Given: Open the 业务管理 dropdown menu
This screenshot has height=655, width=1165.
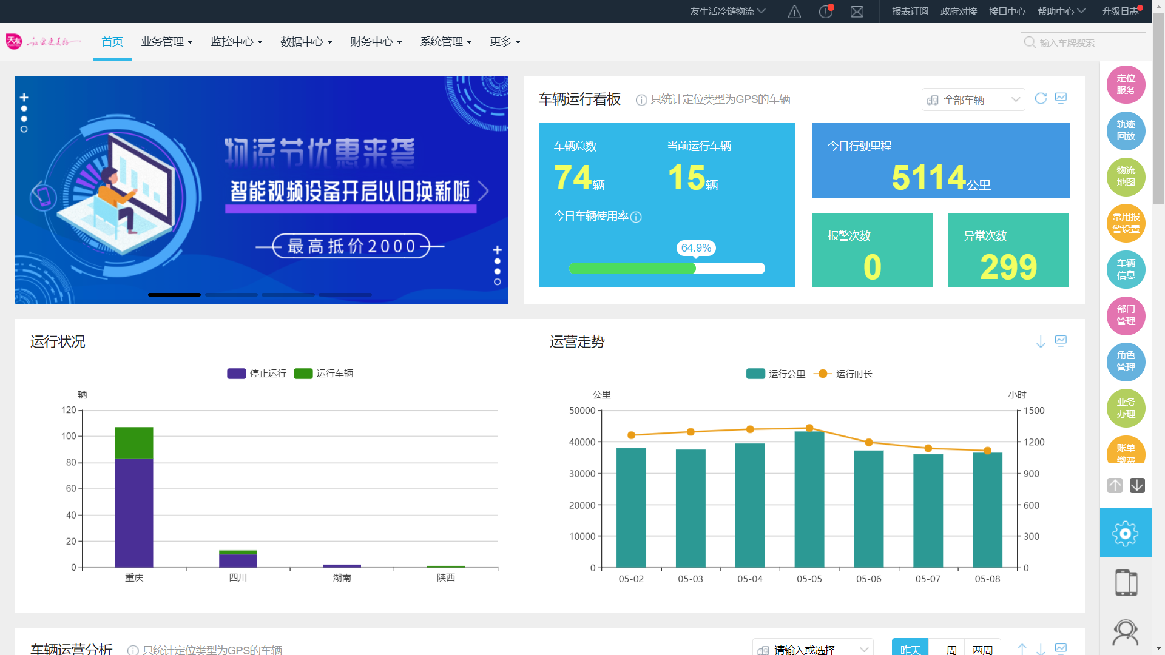Looking at the screenshot, I should click(x=167, y=42).
